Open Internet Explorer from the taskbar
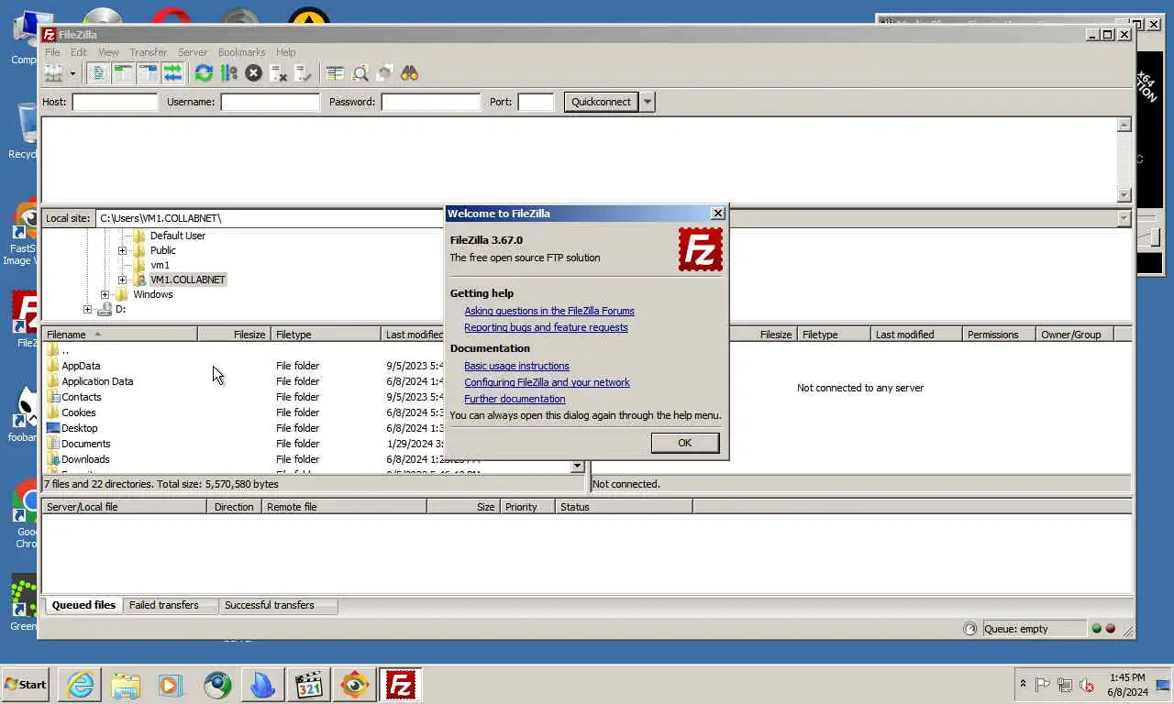Screen dimensions: 1174x704 [80, 685]
